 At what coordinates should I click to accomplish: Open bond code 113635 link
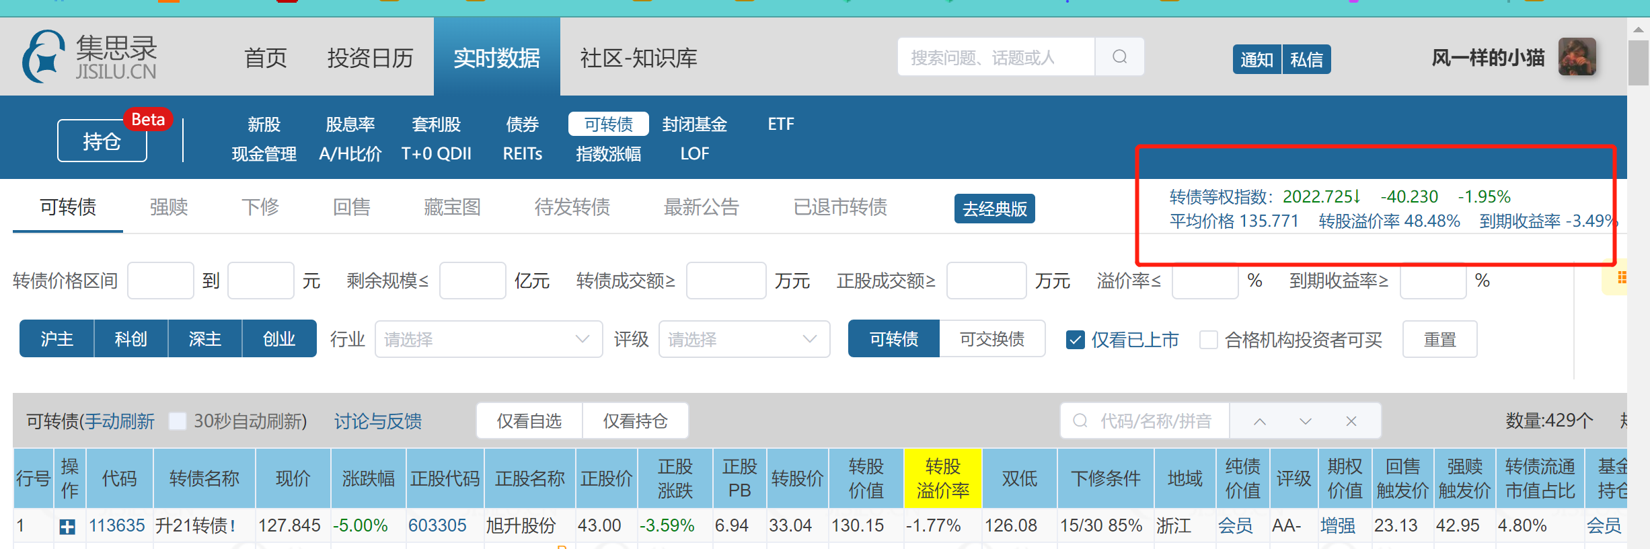[x=117, y=525]
